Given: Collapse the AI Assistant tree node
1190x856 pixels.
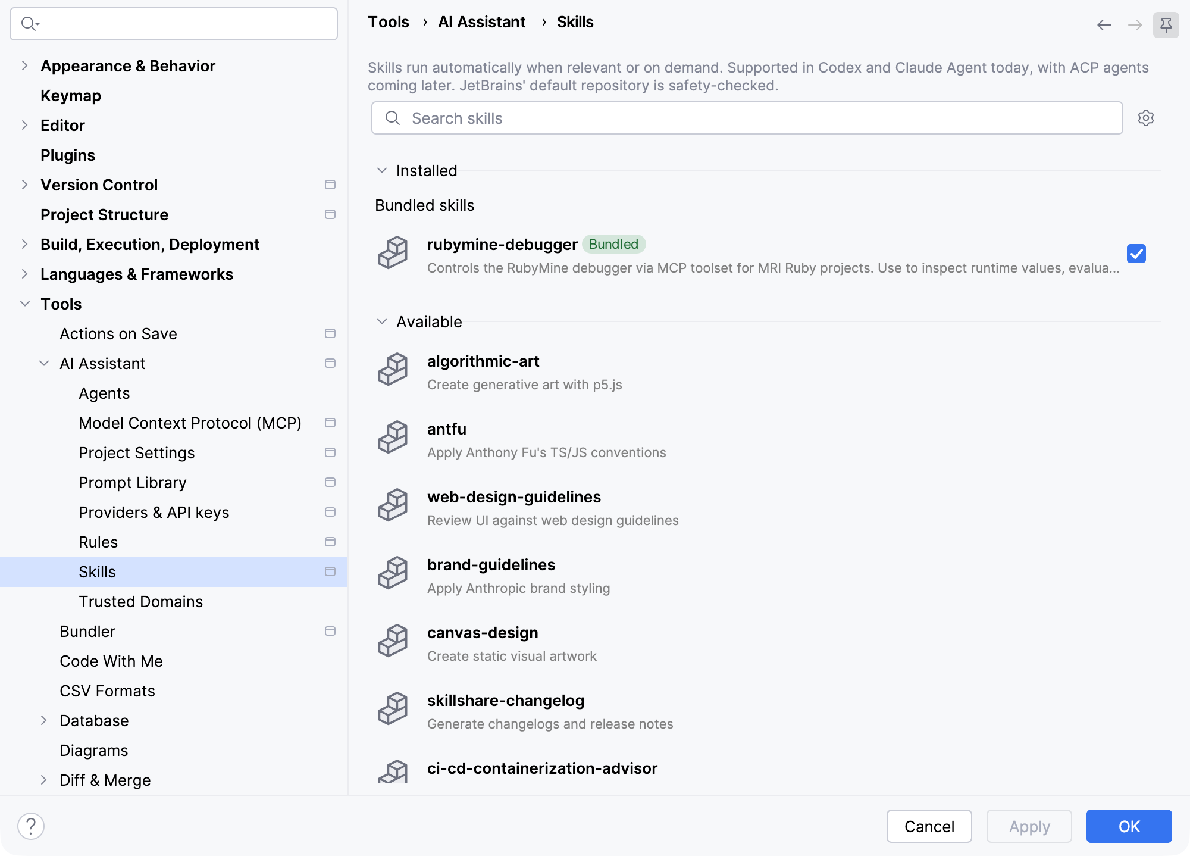Looking at the screenshot, I should [x=43, y=363].
